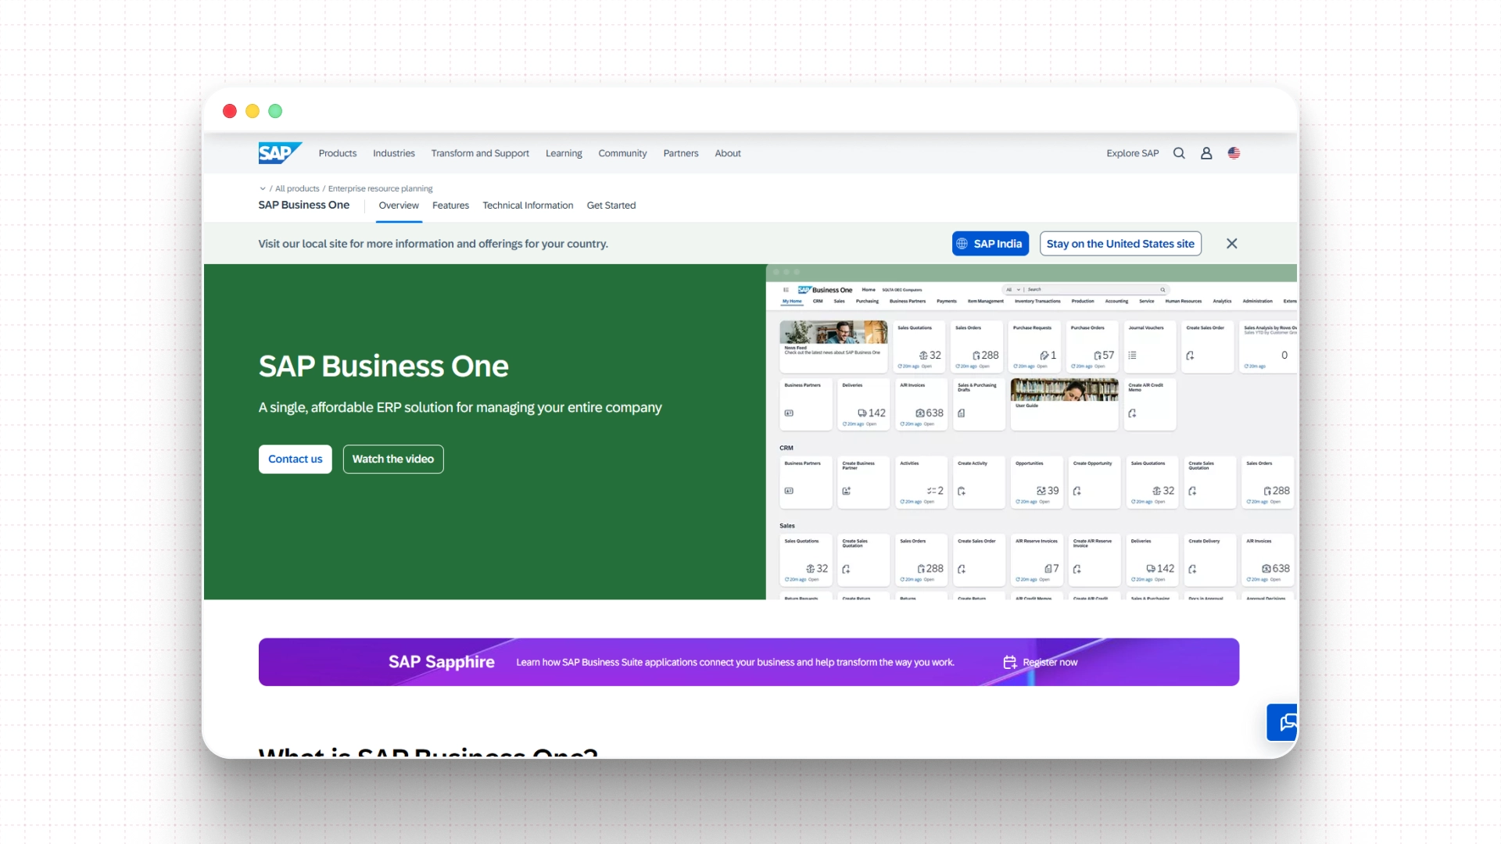Click the US flag country selector icon
This screenshot has height=844, width=1501.
click(x=1234, y=153)
